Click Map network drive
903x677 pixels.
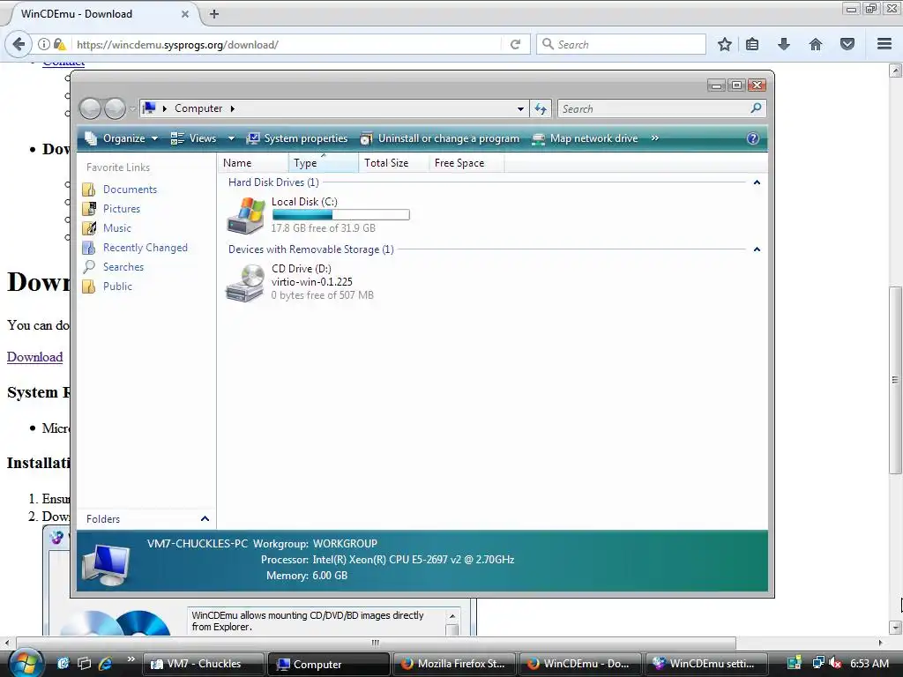(x=585, y=138)
